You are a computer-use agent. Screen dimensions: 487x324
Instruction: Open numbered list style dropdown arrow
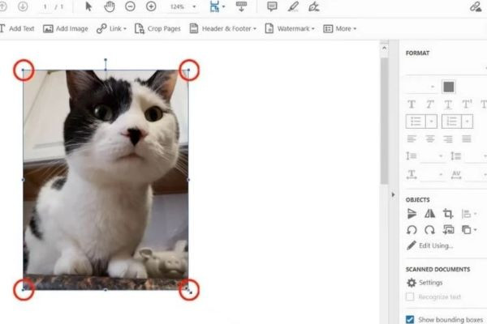click(467, 122)
